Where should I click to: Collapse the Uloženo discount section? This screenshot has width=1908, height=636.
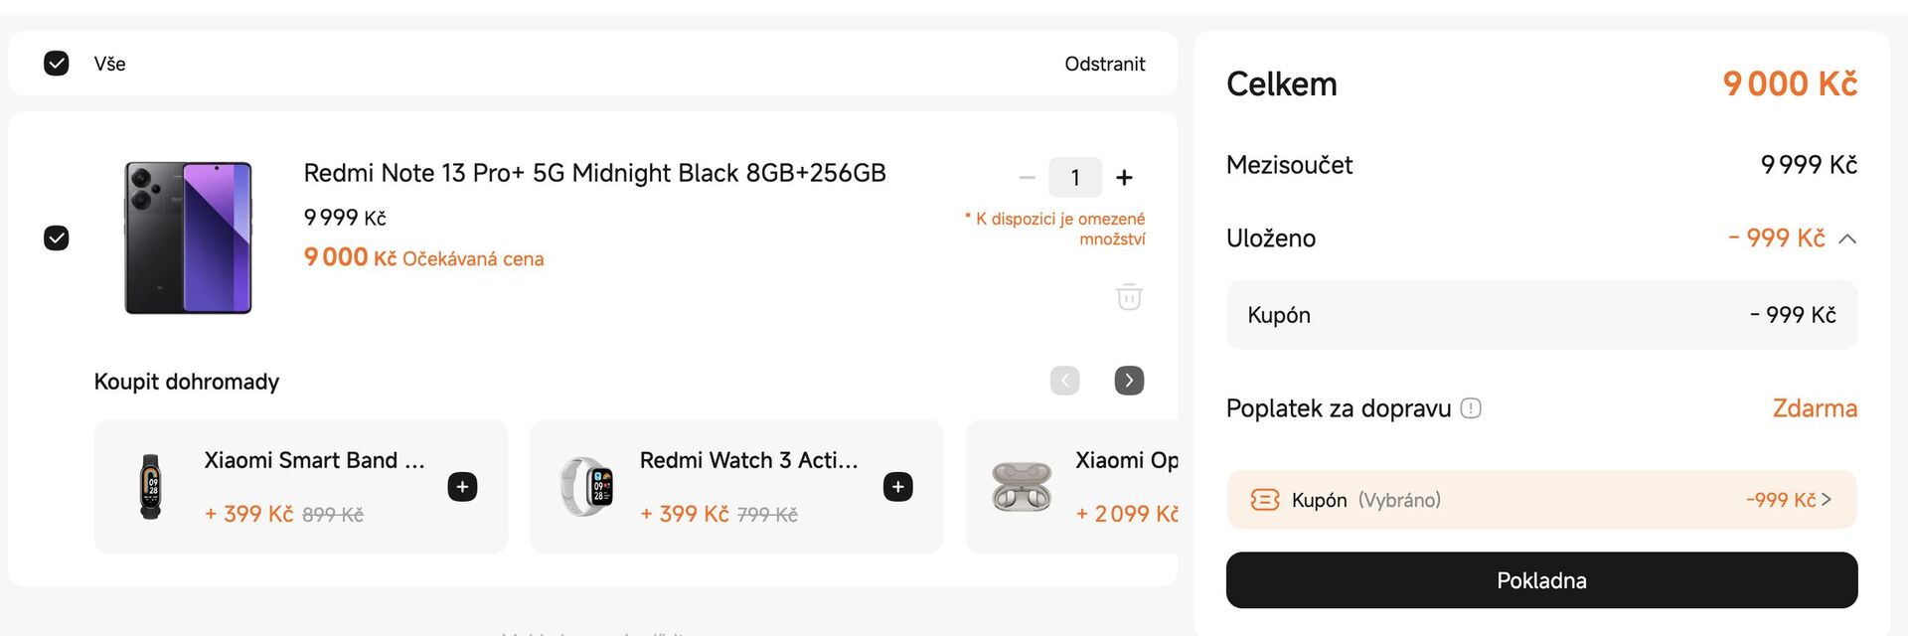coord(1848,238)
